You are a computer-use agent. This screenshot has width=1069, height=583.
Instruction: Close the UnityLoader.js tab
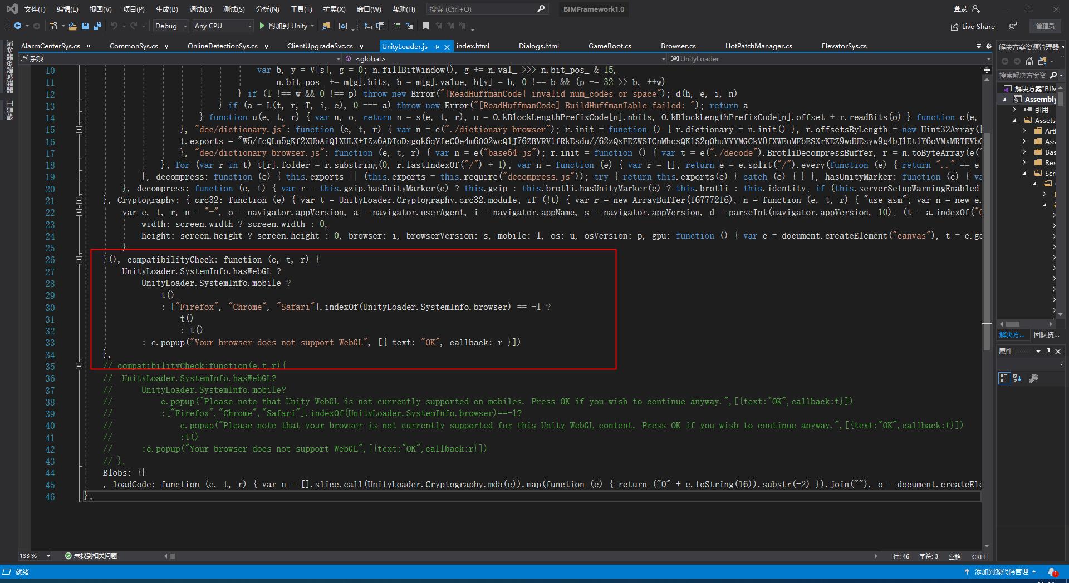[447, 47]
